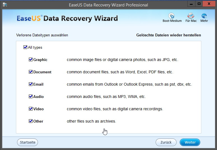Click the Audio label
This screenshot has width=217, height=150.
click(x=38, y=97)
